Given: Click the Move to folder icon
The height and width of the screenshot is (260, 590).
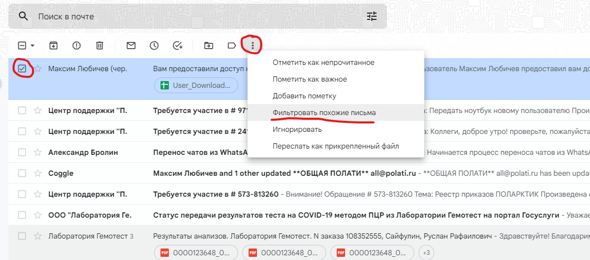Looking at the screenshot, I should point(208,46).
